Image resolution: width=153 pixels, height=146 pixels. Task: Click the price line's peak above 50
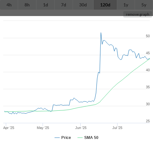101,33
